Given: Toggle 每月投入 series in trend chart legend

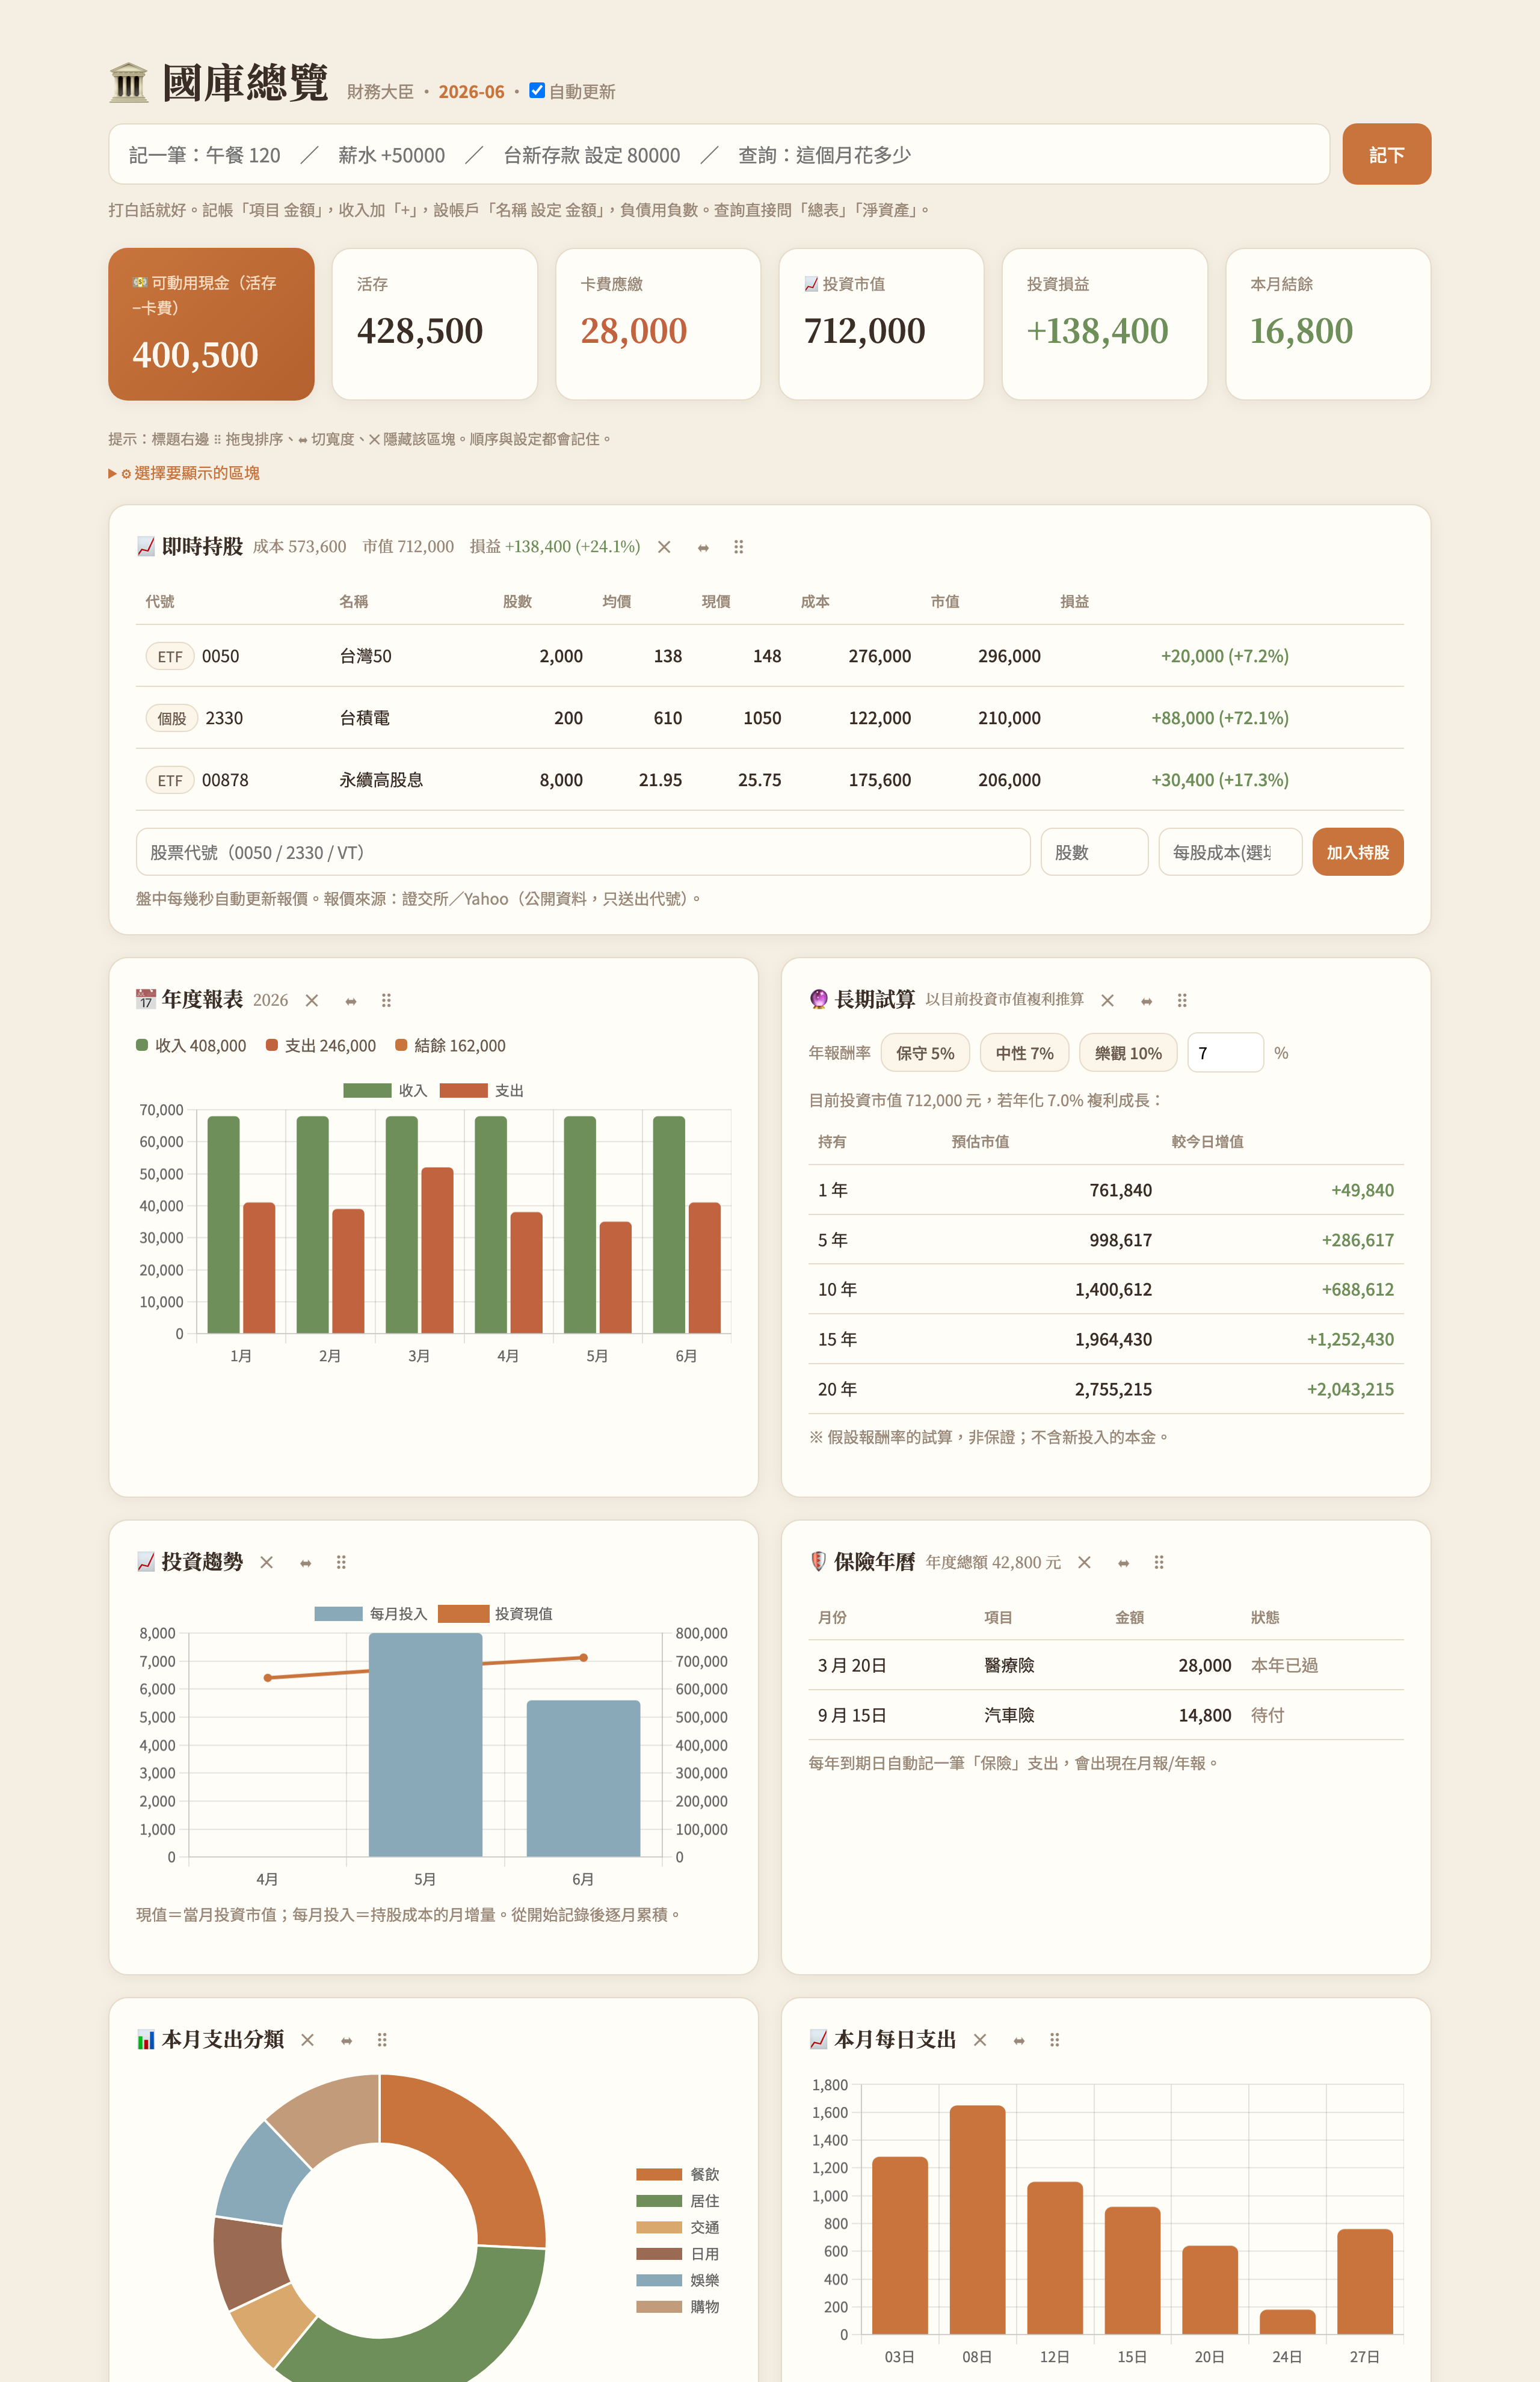Looking at the screenshot, I should (370, 1614).
